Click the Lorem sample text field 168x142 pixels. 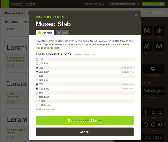coord(17,29)
